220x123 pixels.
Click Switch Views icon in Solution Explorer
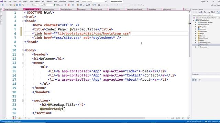pyautogui.click(x=201, y=12)
